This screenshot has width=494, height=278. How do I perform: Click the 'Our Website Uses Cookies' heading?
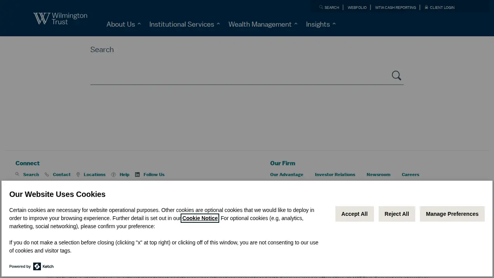pyautogui.click(x=57, y=194)
